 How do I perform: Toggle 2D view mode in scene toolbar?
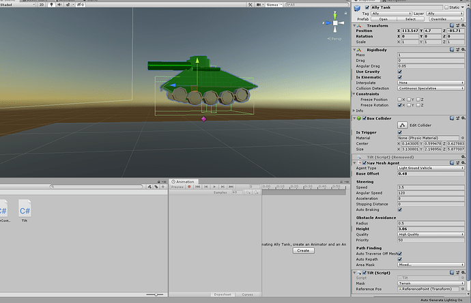pyautogui.click(x=42, y=5)
